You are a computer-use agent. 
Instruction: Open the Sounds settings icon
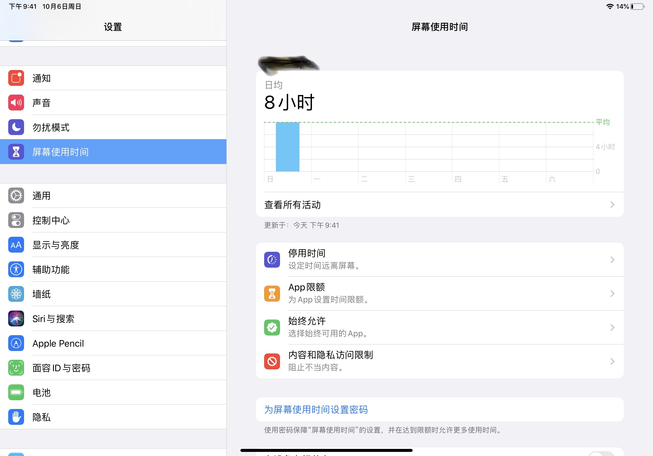tap(16, 103)
